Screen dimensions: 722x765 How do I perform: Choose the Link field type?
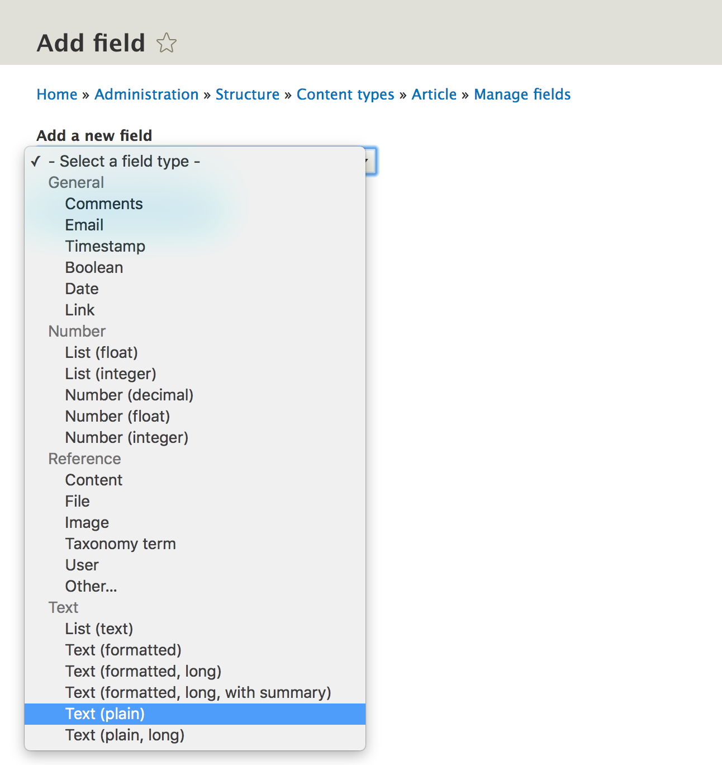(80, 310)
